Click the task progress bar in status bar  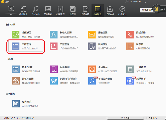125,118
